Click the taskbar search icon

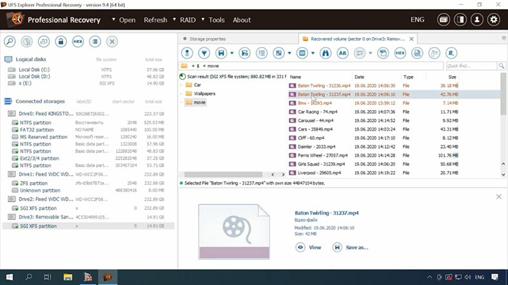(28, 277)
